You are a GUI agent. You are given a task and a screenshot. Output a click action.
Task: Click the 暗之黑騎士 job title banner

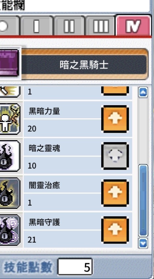tap(84, 64)
